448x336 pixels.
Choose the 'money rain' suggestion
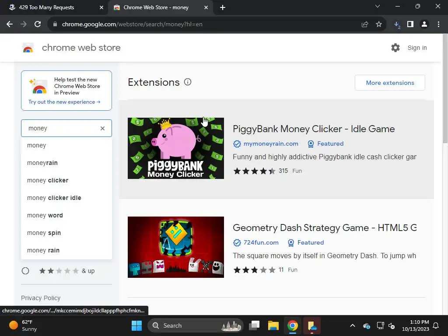66,250
